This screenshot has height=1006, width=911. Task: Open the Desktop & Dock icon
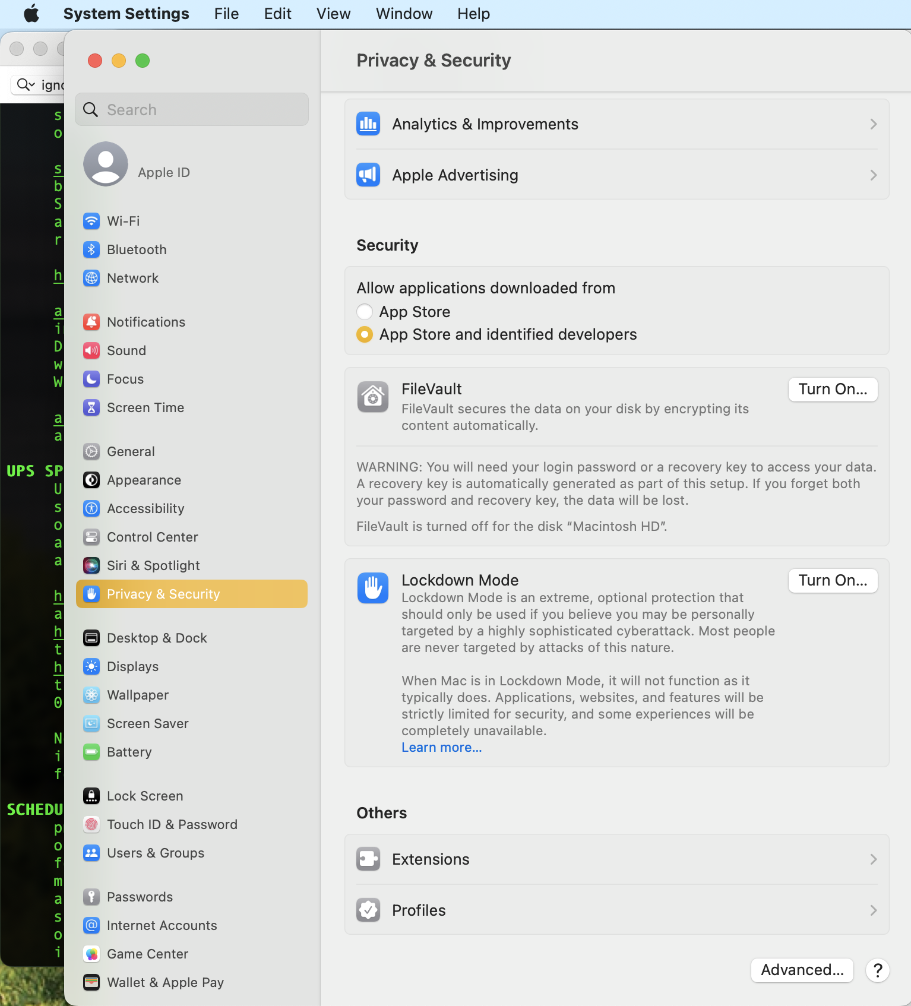coord(91,638)
